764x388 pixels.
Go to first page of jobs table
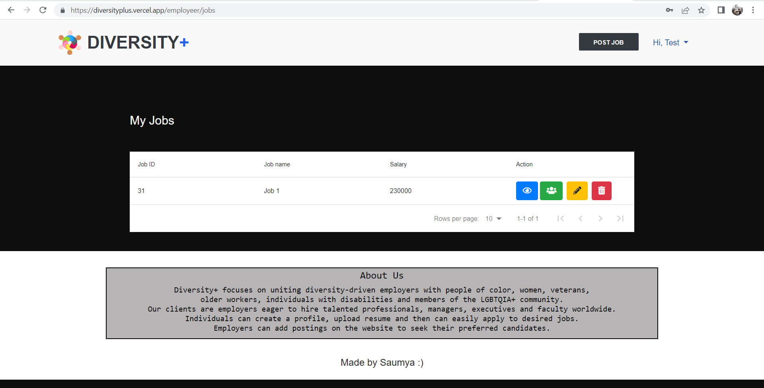(x=561, y=218)
